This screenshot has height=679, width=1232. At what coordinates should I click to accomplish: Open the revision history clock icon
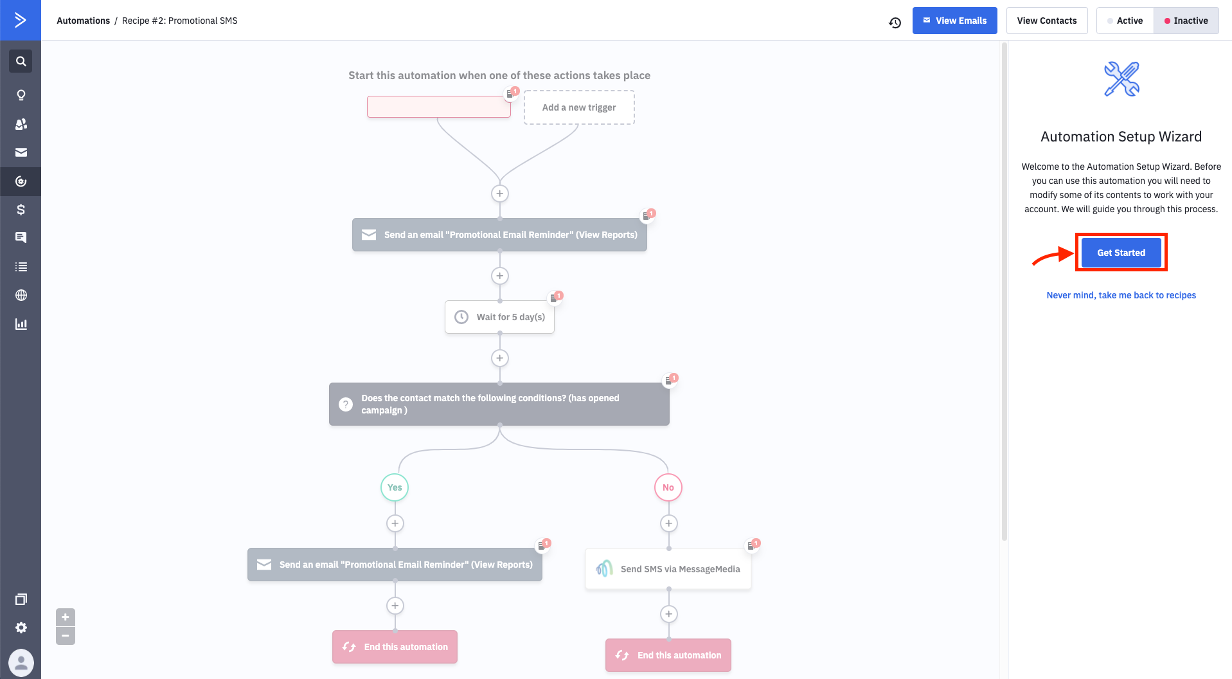click(895, 22)
